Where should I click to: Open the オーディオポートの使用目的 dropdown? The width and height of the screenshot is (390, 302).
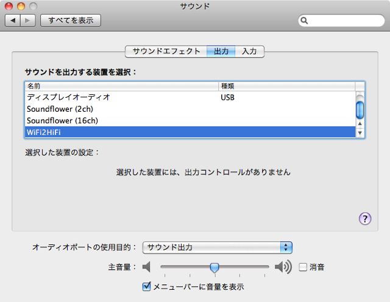click(x=217, y=247)
